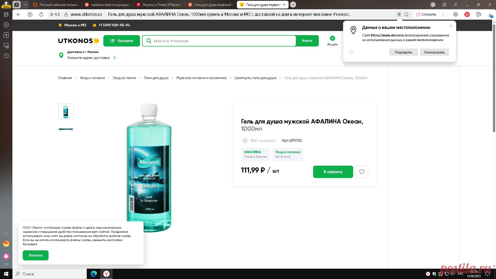496x279 pixels.
Task: Open Alice assistant in sidebar
Action: coord(6,256)
